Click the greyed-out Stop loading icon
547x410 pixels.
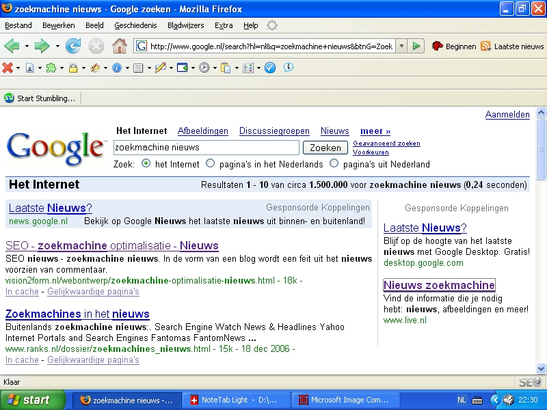[x=96, y=46]
